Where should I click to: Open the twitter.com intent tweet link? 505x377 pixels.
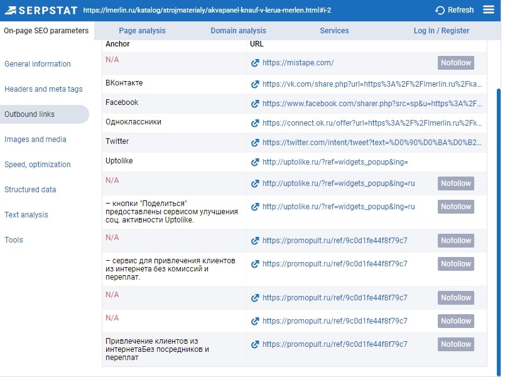click(x=372, y=143)
